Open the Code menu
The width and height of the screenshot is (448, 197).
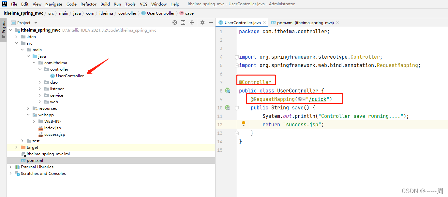point(71,4)
